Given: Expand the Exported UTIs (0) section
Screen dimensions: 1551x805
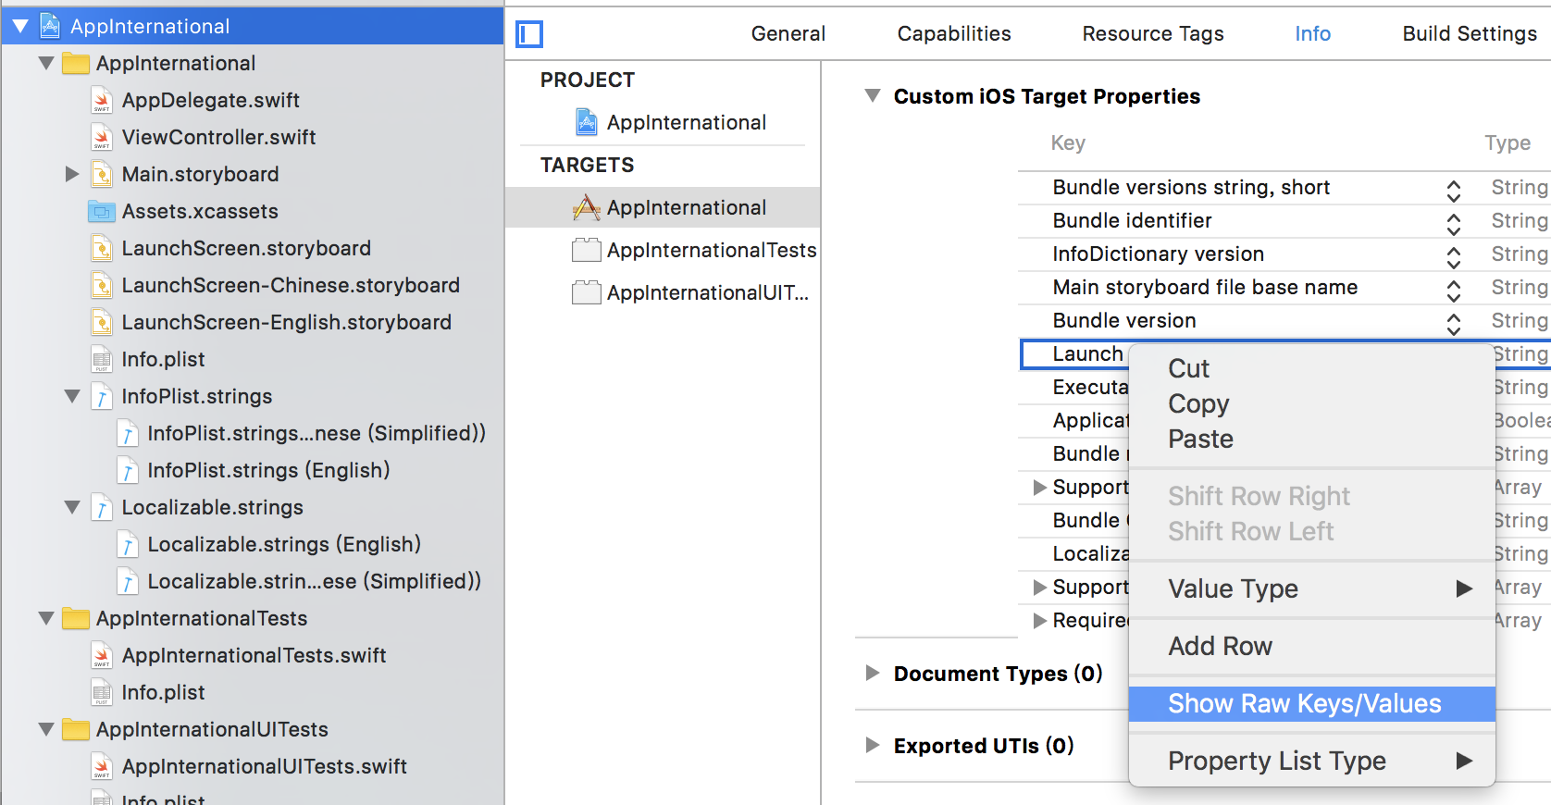Looking at the screenshot, I should point(872,745).
